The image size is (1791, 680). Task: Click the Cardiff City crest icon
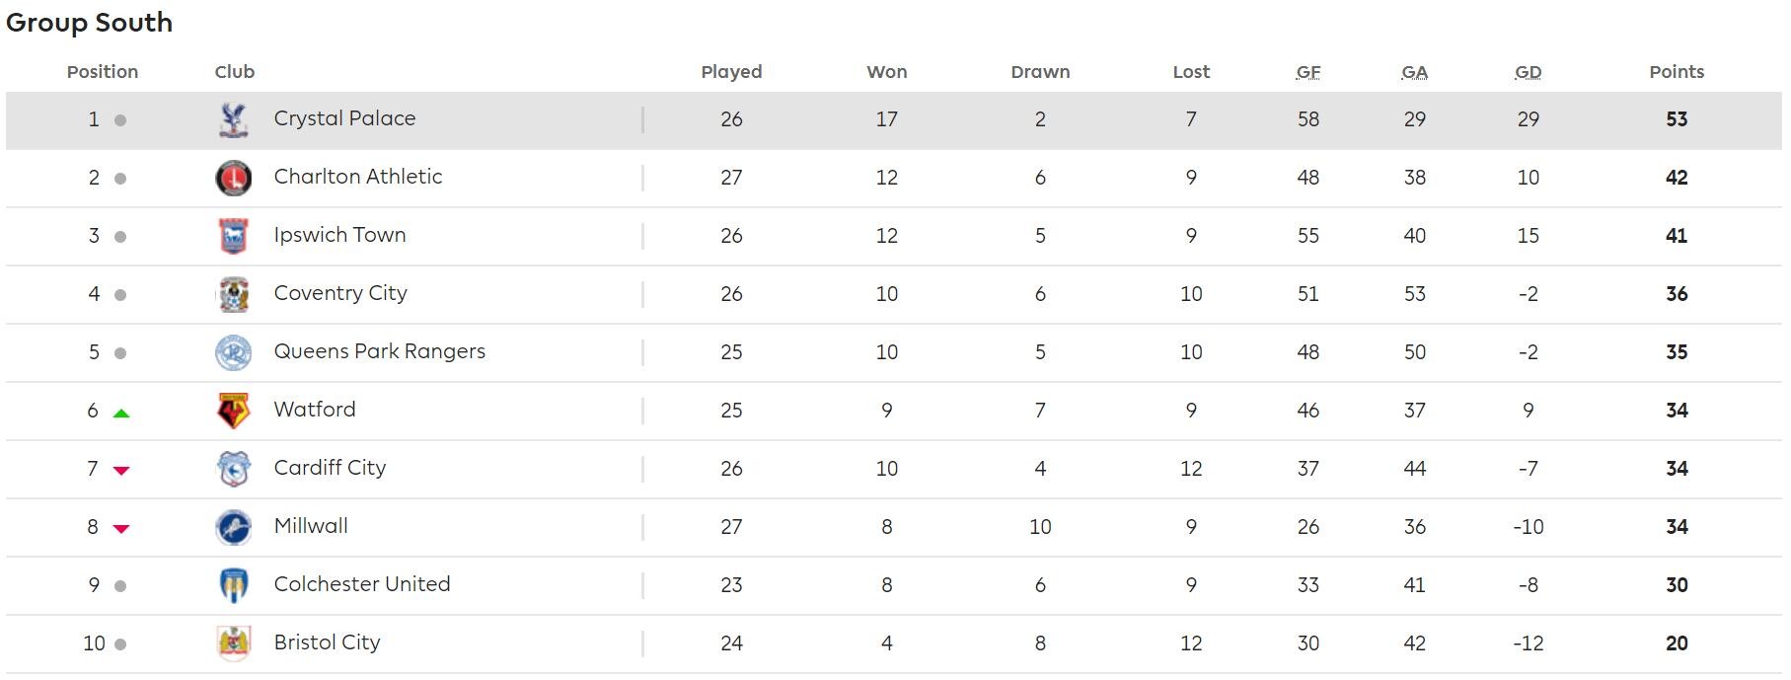[x=233, y=469]
